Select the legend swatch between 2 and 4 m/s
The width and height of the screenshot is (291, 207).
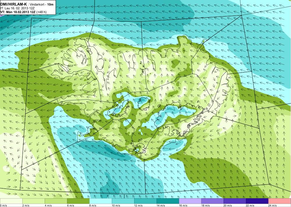coord(33,201)
